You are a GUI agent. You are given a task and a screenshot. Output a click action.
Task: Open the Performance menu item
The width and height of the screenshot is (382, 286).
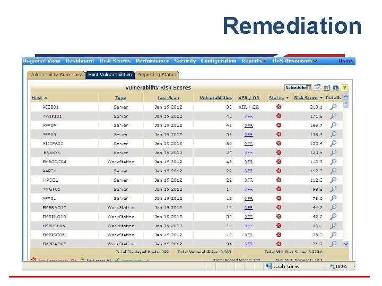tap(152, 61)
